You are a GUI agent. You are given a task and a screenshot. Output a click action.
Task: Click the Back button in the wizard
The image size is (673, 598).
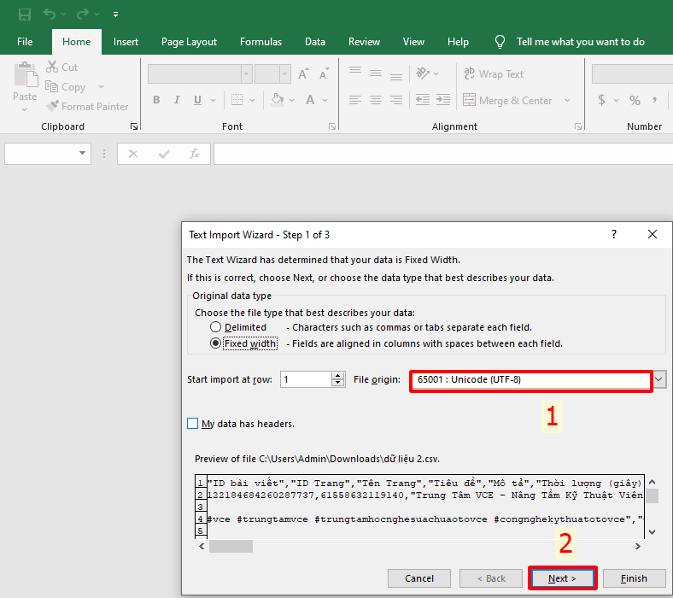pos(491,578)
